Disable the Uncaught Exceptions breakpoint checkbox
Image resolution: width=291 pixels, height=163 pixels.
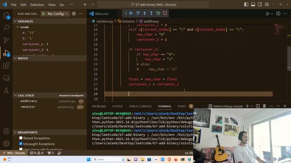pyautogui.click(x=21, y=144)
